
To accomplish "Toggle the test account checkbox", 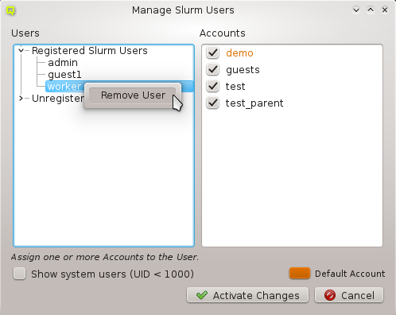I will (x=212, y=86).
